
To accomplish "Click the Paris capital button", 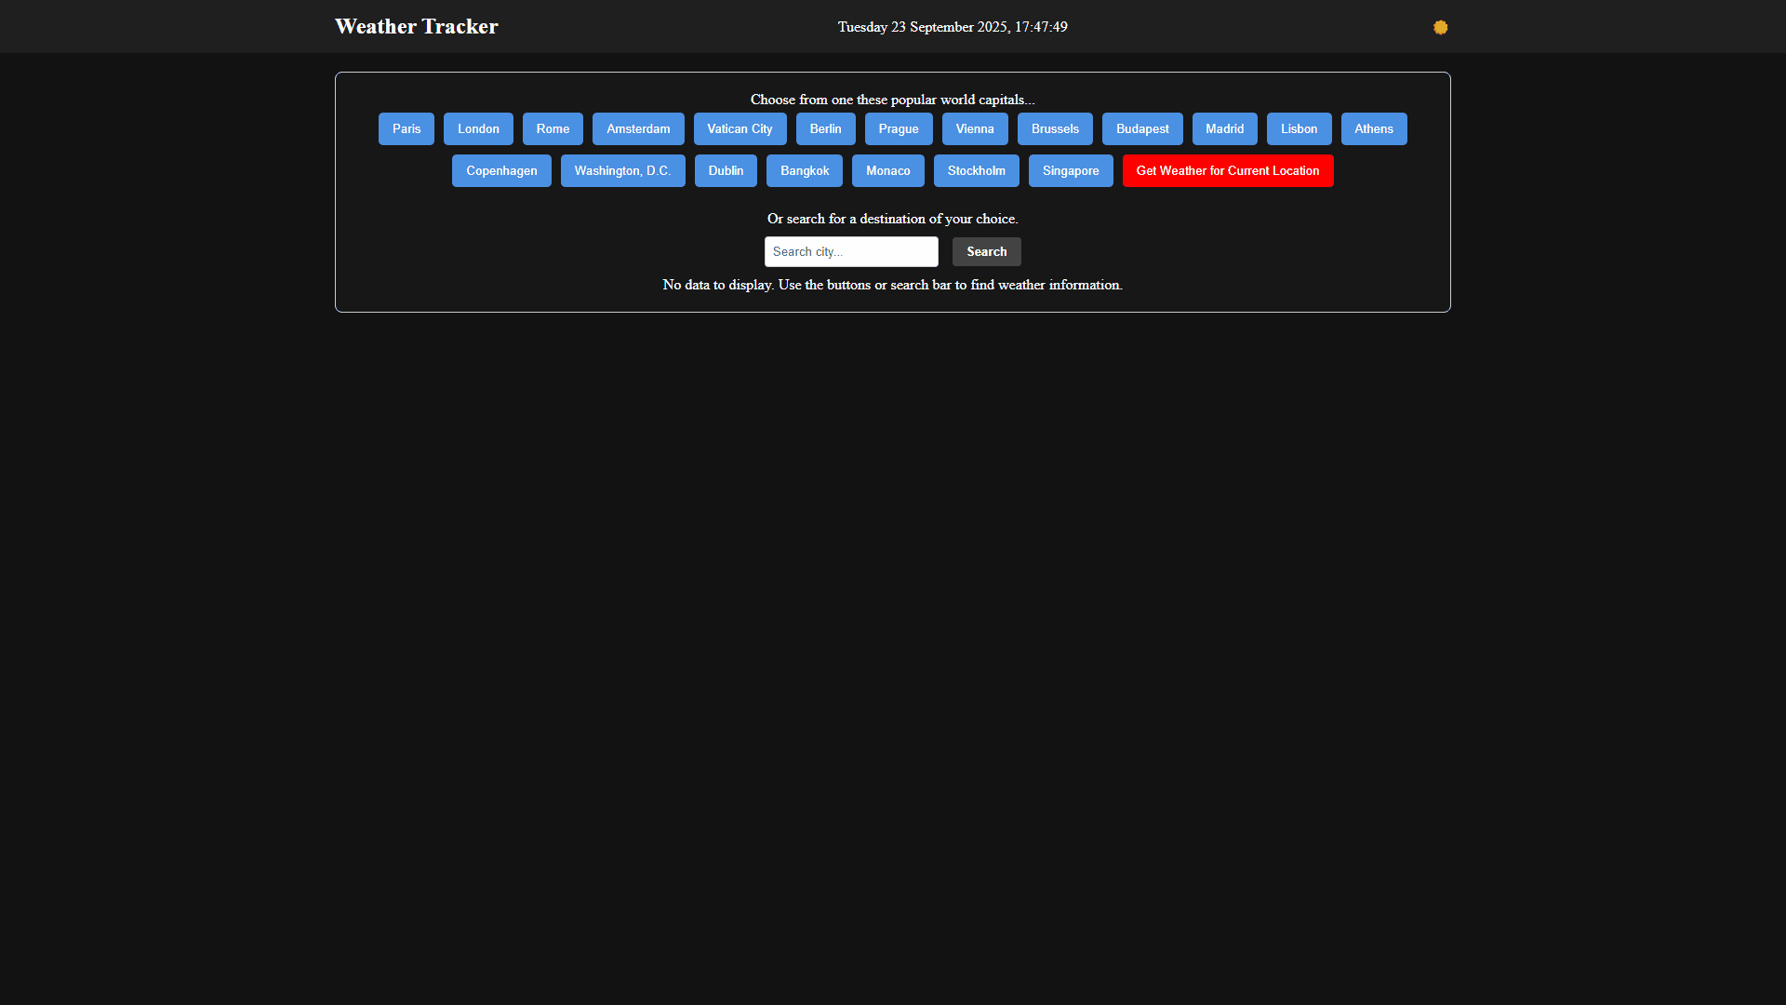I will click(x=406, y=128).
